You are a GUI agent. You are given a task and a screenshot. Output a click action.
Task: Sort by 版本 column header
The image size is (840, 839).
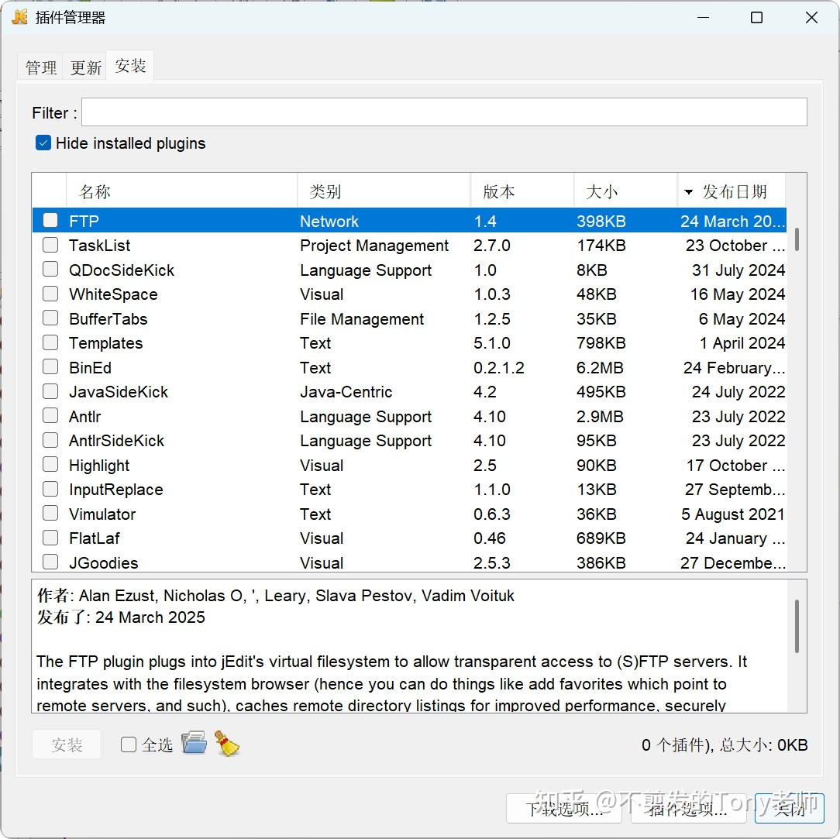pos(522,191)
